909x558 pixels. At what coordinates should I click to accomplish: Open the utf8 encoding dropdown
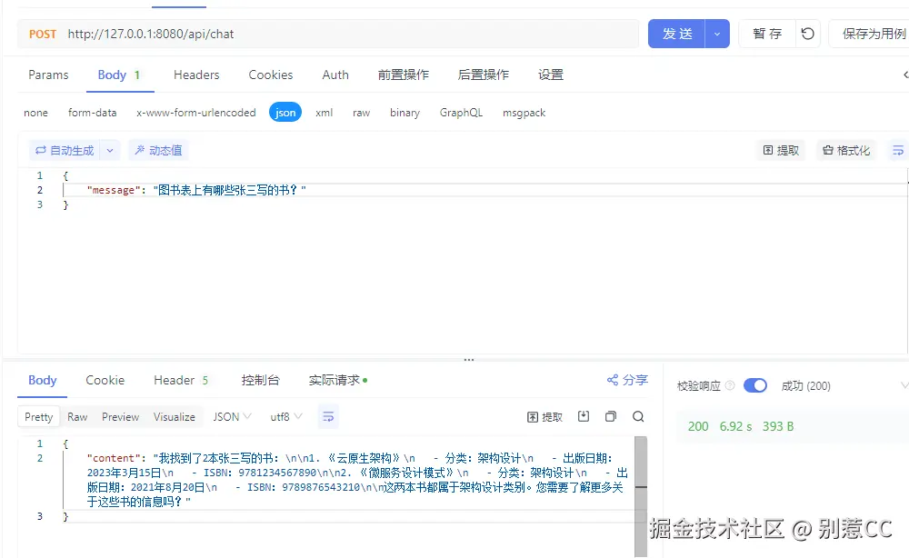pos(286,416)
